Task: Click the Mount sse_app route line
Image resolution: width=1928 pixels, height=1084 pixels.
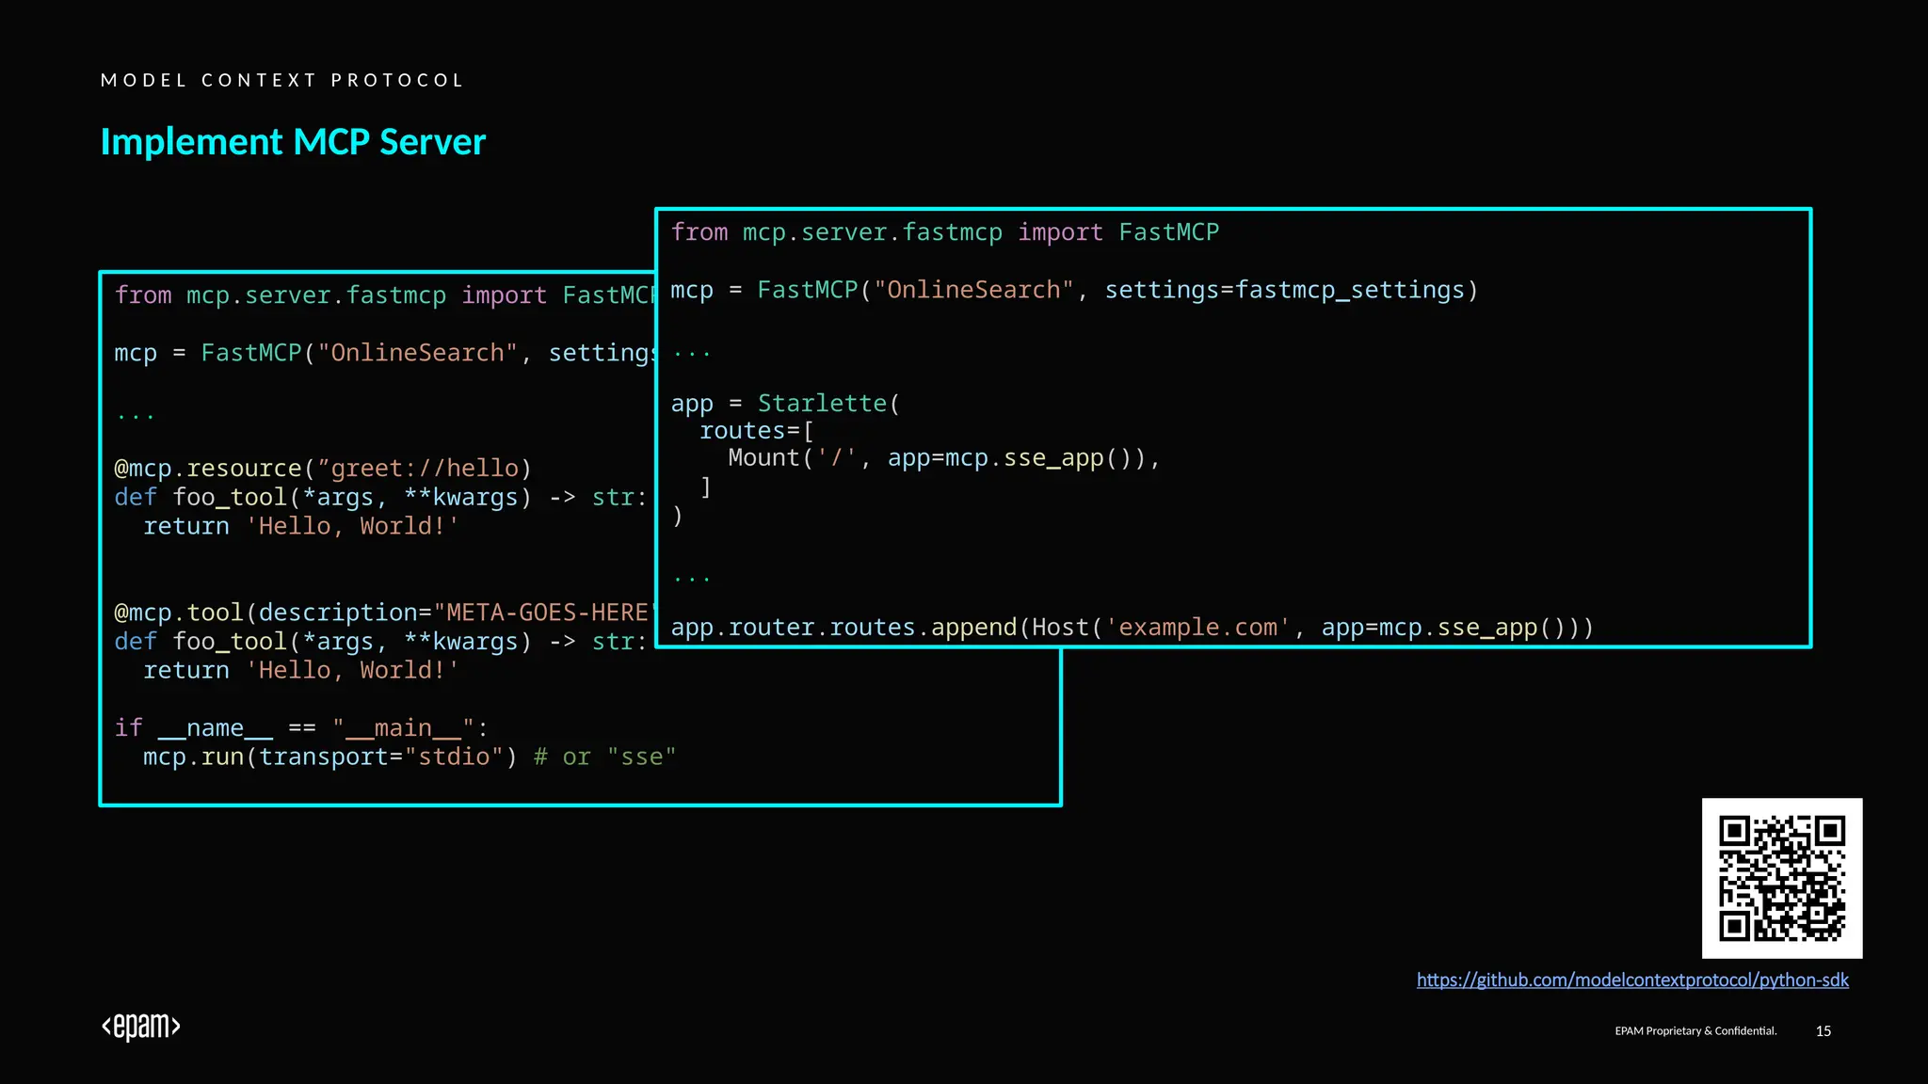Action: point(943,458)
